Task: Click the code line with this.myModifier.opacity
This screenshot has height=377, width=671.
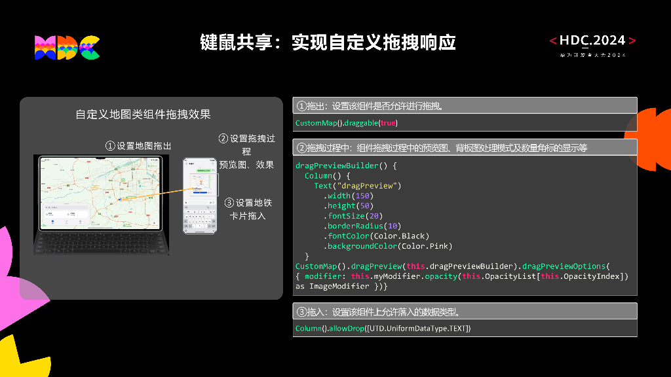Action: (x=462, y=276)
